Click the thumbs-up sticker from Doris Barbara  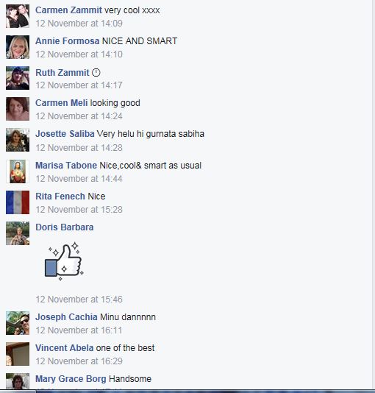coord(64,261)
